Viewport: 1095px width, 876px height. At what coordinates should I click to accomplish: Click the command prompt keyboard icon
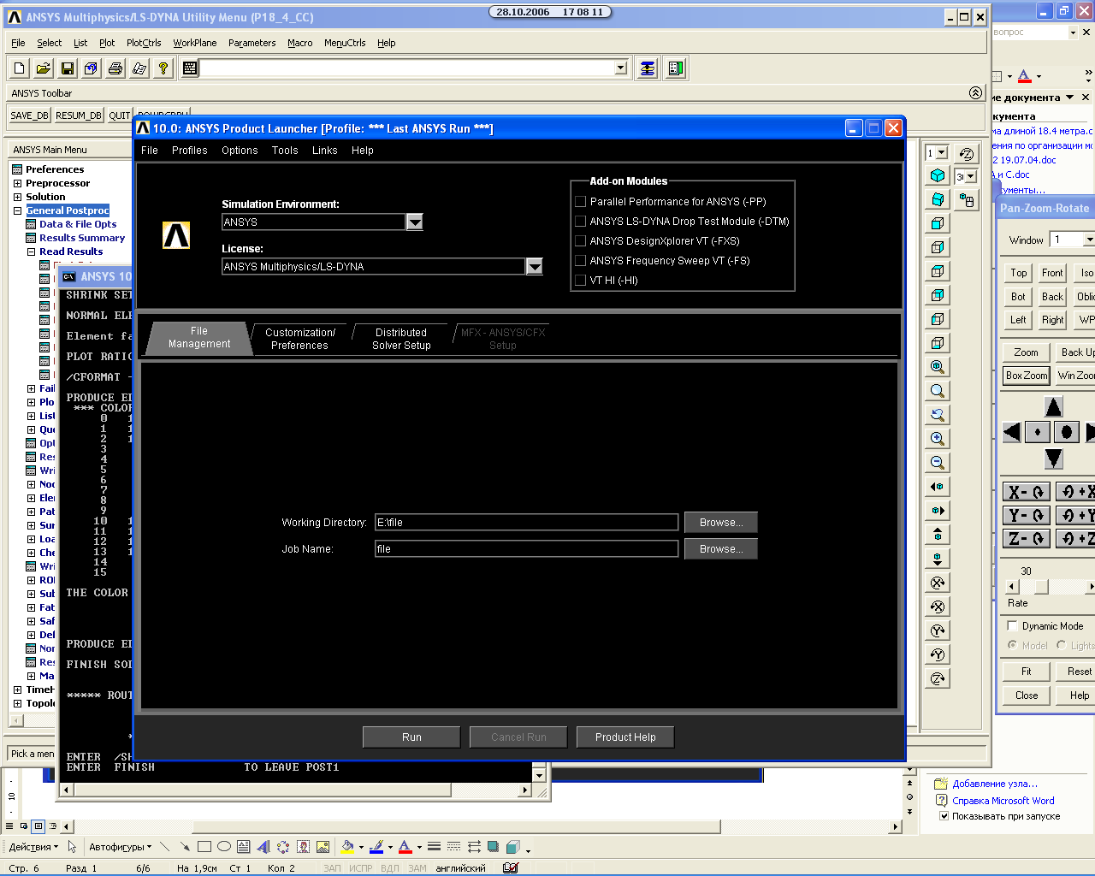[190, 68]
